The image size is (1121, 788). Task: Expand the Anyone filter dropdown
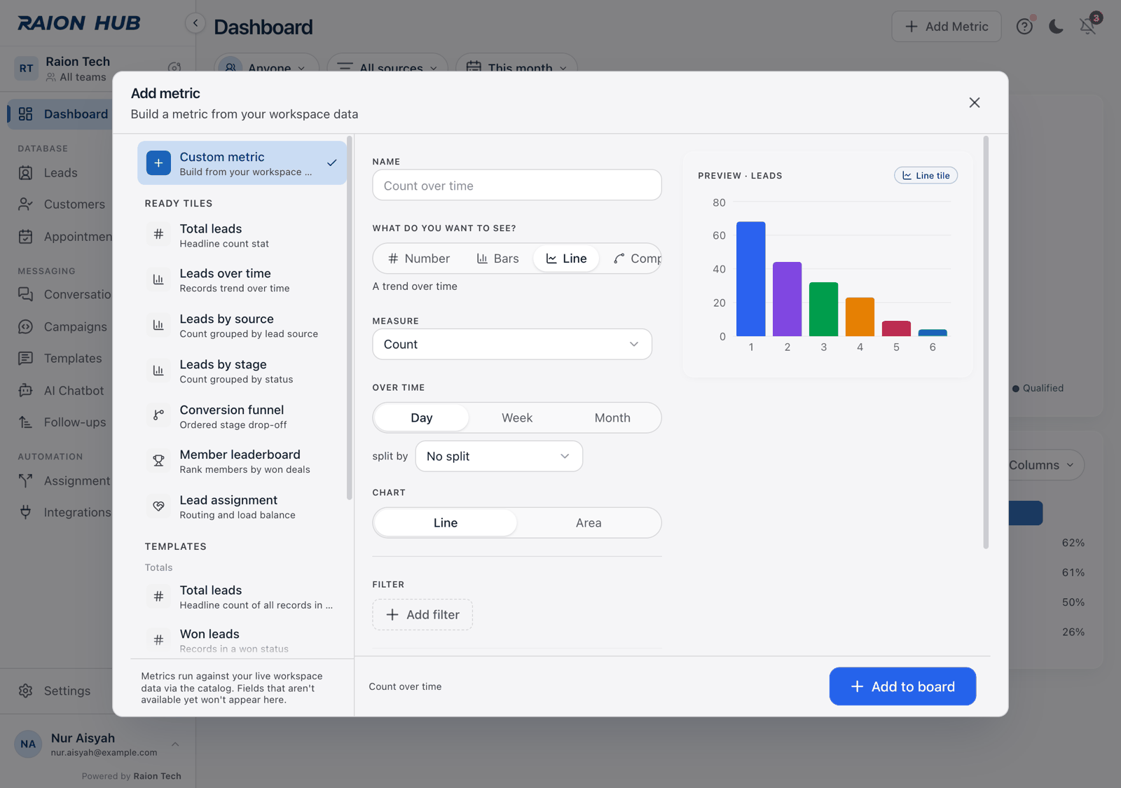[267, 67]
